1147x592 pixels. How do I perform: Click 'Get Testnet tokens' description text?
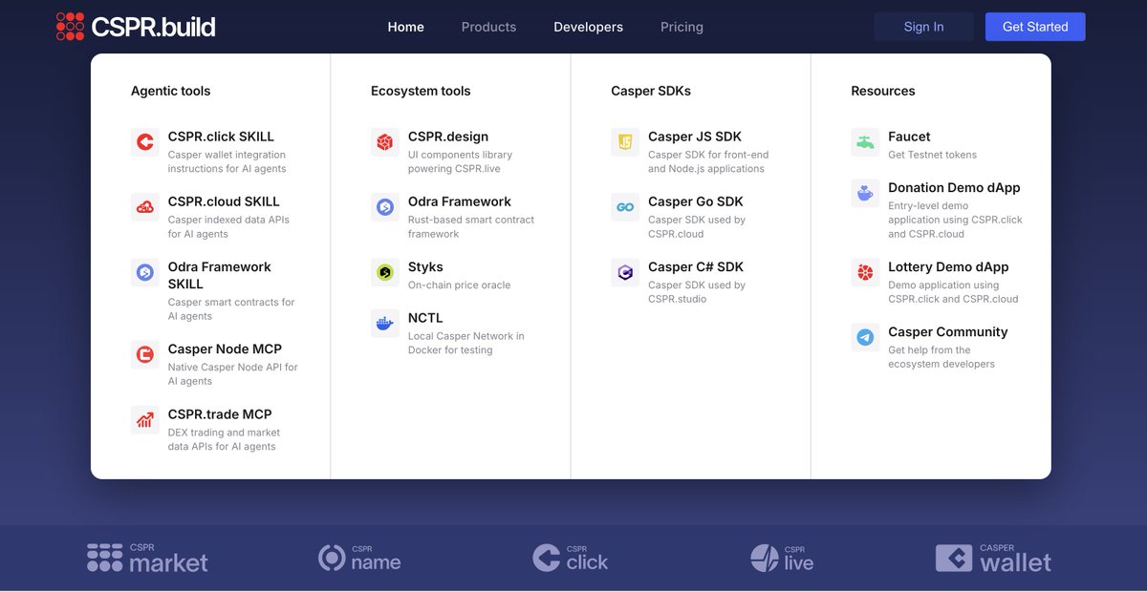932,155
